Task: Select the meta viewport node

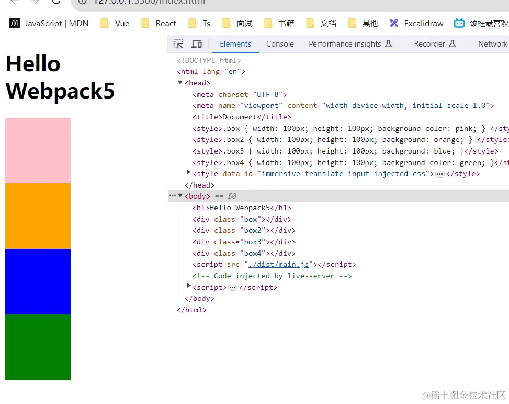Action: (x=343, y=106)
